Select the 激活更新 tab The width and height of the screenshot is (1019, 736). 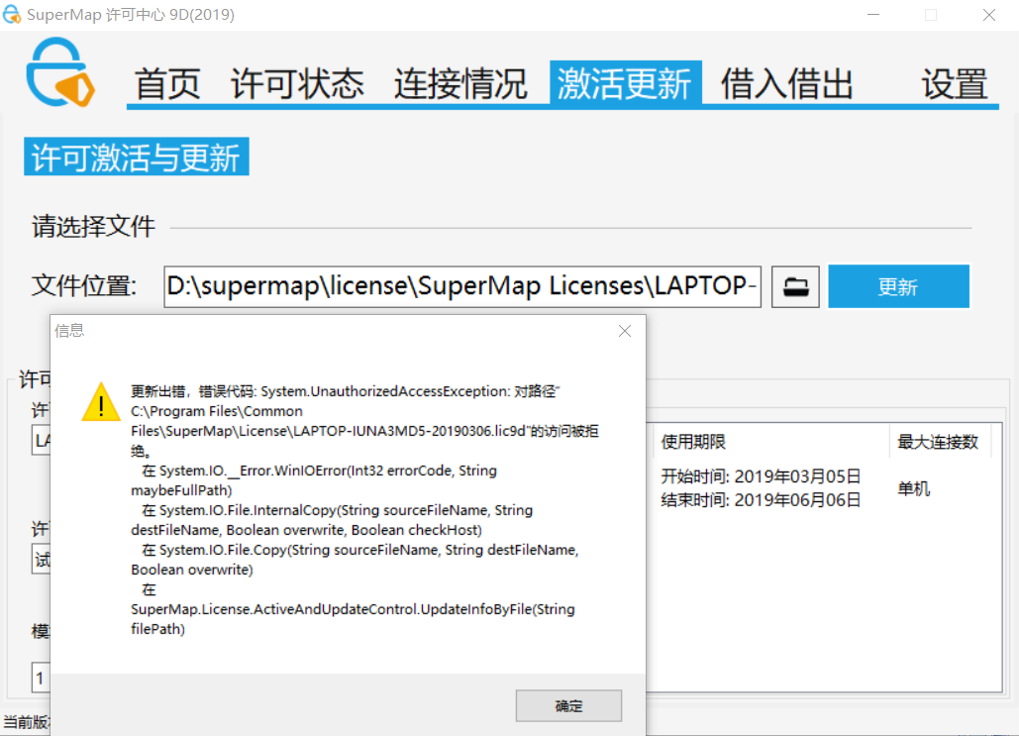coord(625,82)
